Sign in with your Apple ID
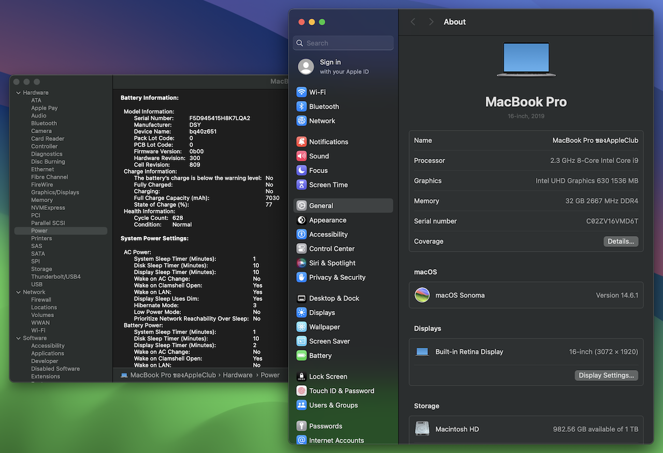 (343, 67)
